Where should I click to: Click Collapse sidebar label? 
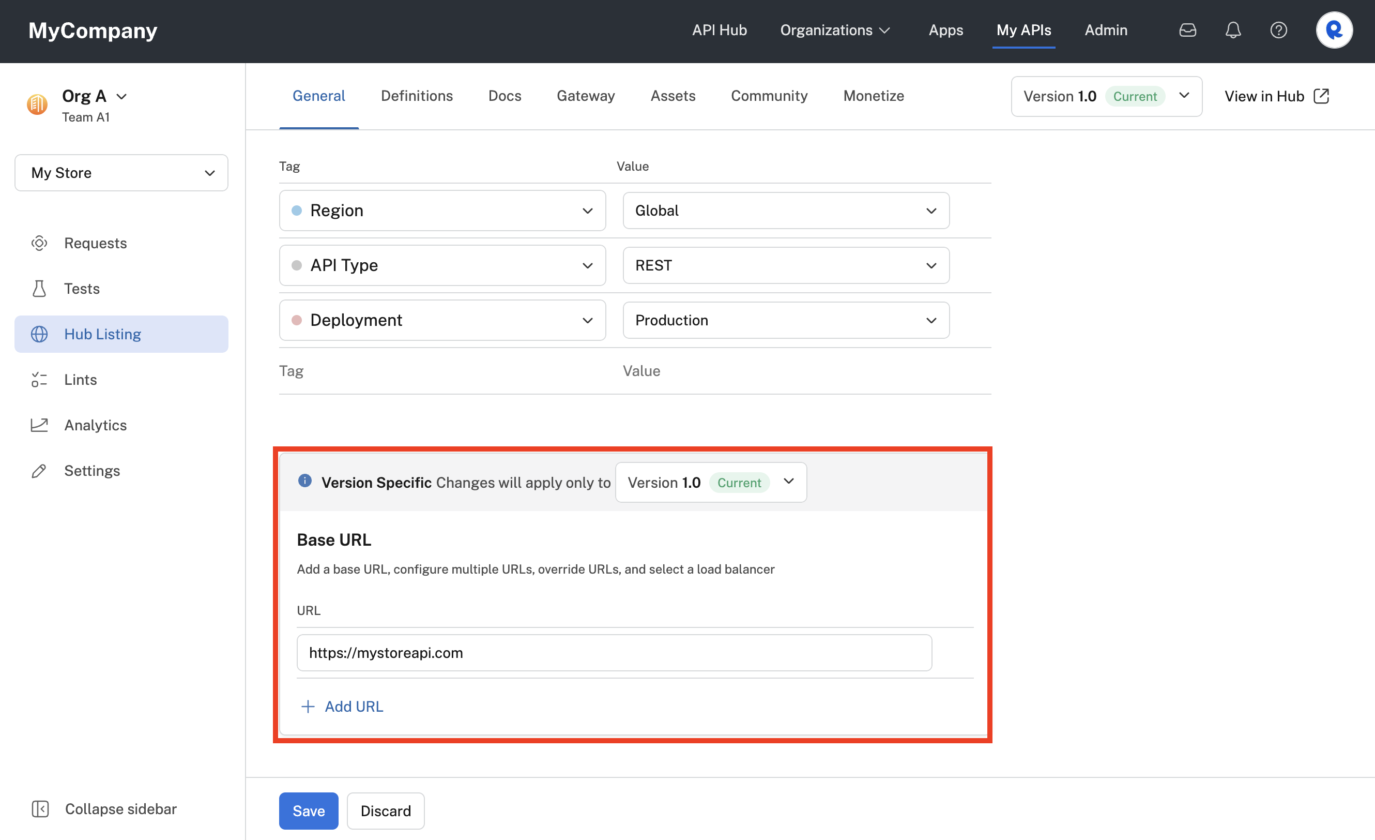[x=120, y=809]
